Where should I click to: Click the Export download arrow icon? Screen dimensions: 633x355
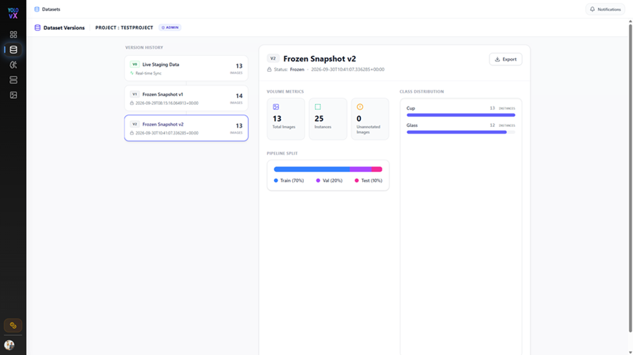[x=497, y=59]
